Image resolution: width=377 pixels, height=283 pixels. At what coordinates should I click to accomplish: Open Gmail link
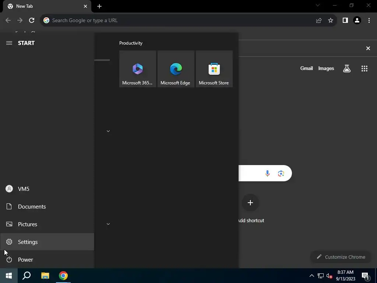click(307, 68)
